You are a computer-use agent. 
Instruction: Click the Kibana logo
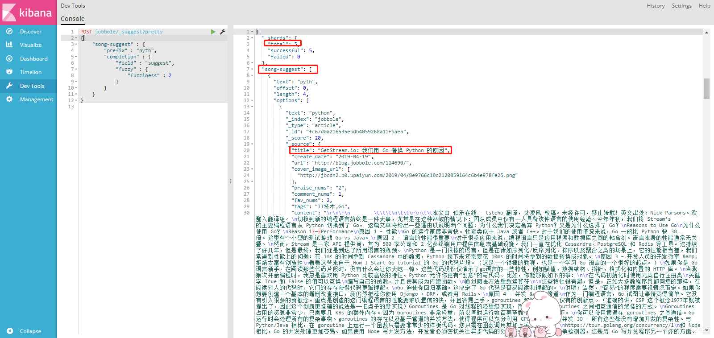coord(28,12)
